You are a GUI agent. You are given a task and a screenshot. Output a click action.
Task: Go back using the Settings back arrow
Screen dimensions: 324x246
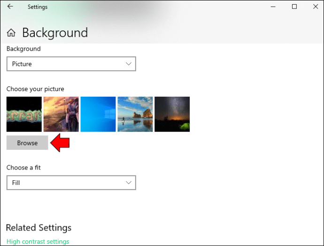click(x=10, y=7)
